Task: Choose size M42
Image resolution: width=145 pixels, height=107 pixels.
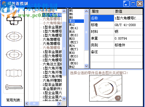Action: (x=72, y=67)
